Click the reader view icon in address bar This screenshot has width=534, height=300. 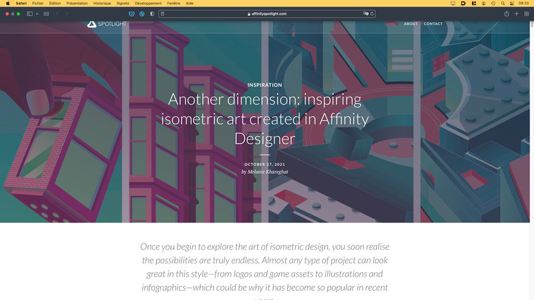pyautogui.click(x=163, y=13)
